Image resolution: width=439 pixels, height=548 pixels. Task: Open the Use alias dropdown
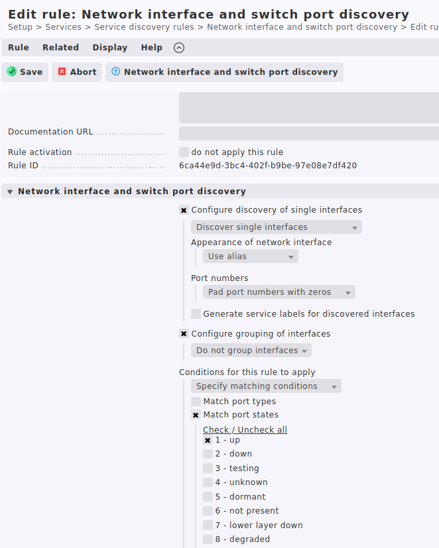251,256
